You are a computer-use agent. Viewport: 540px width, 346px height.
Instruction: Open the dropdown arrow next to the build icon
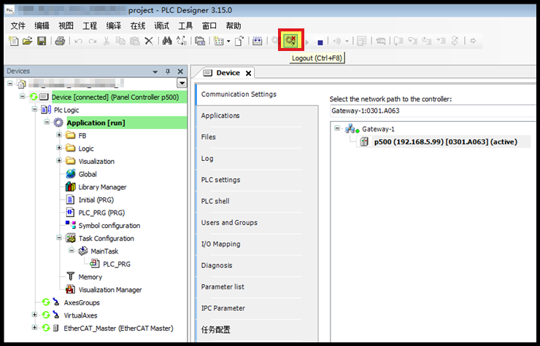(228, 42)
